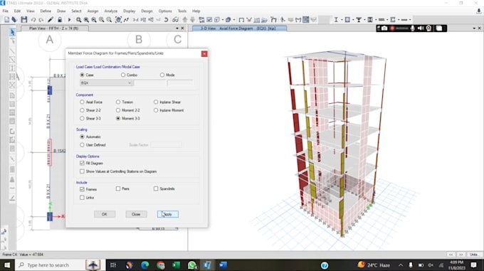Click Close button in the dialog
The image size is (484, 271).
(136, 214)
